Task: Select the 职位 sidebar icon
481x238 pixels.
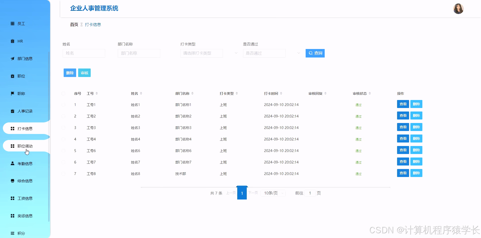Action: (13, 76)
